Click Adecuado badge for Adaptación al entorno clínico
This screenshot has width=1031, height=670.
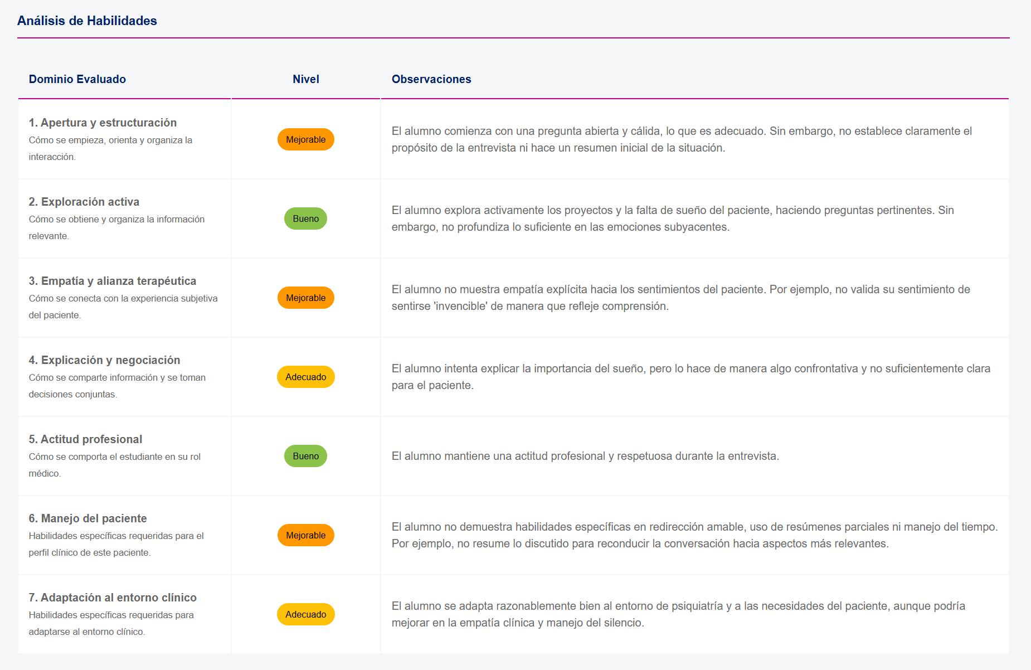(x=306, y=614)
